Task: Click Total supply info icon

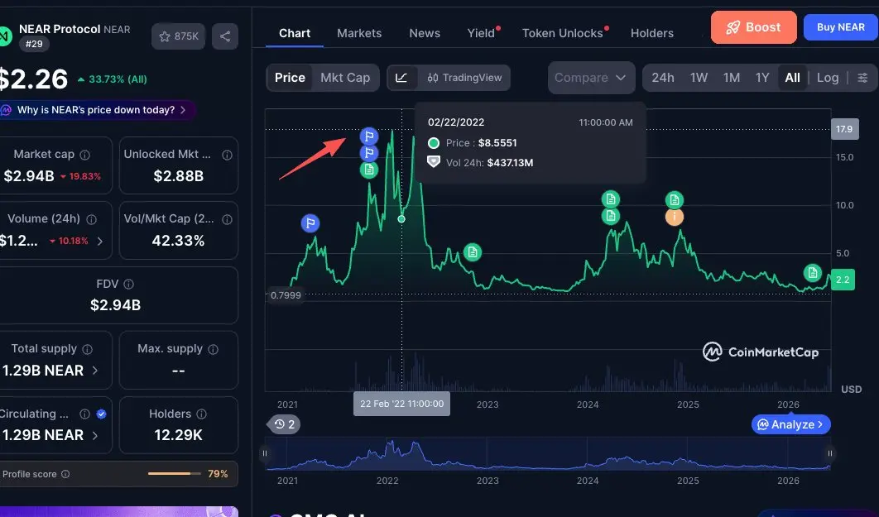Action: (88, 349)
